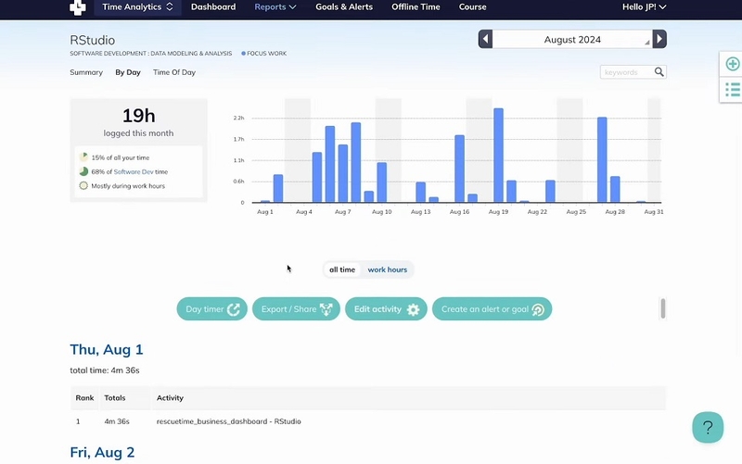Click the list side panel icon
742x464 pixels.
pos(732,89)
